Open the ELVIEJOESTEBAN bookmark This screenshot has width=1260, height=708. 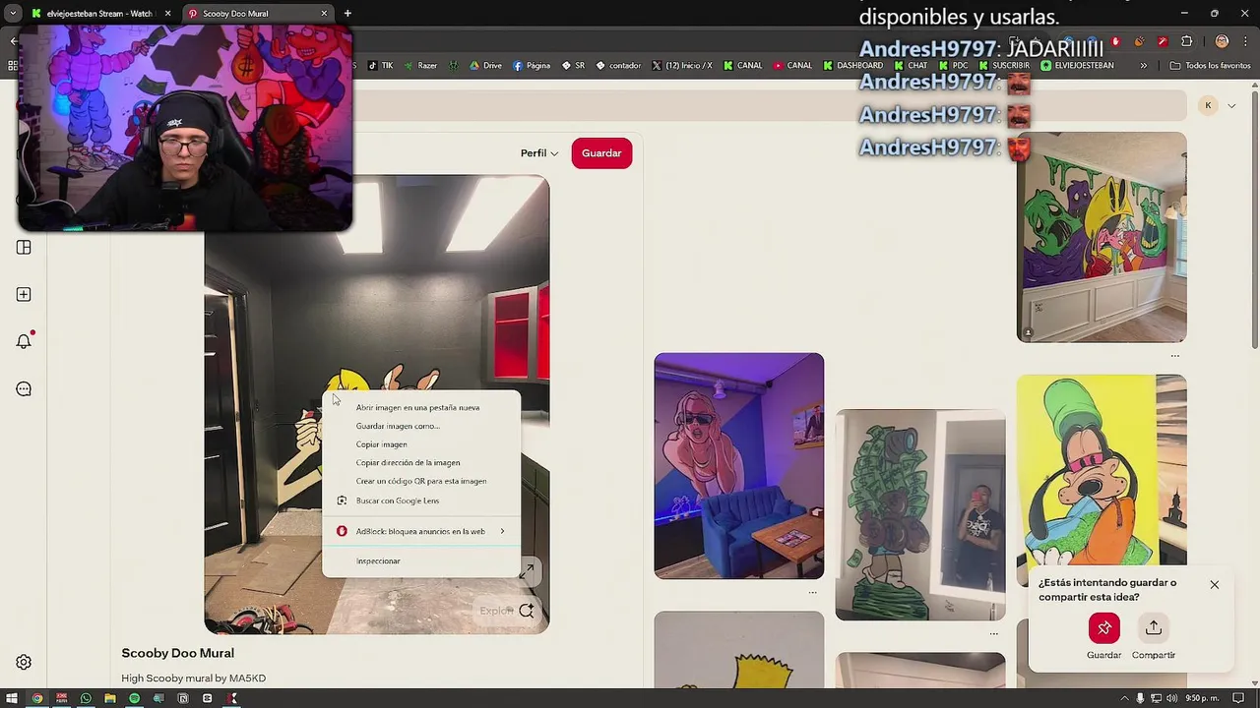[x=1077, y=66]
